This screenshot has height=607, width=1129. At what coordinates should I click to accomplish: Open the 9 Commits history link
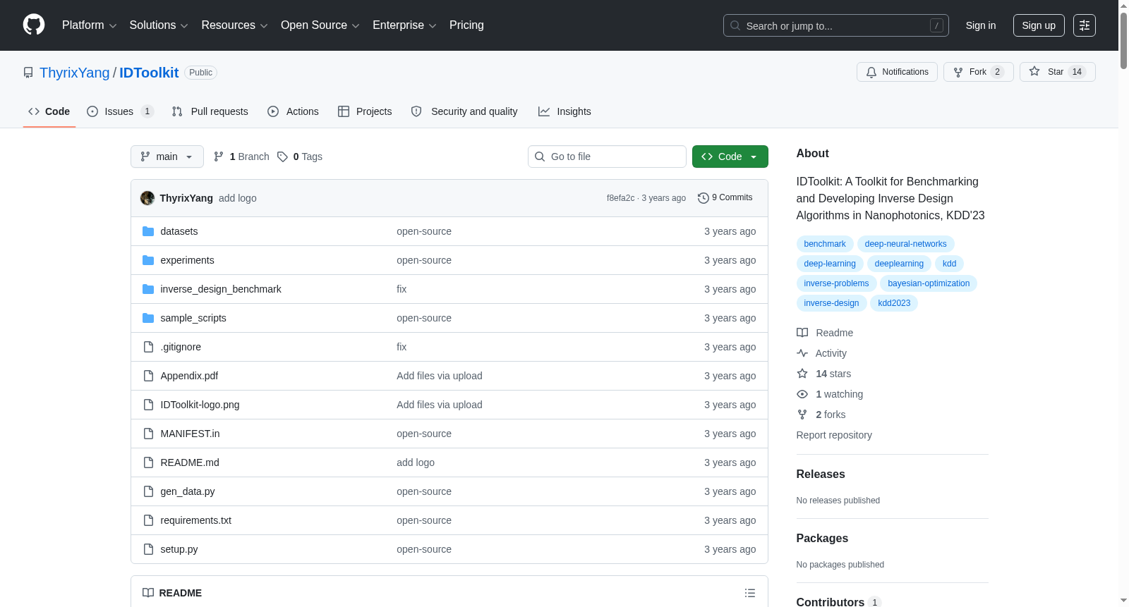tap(725, 198)
